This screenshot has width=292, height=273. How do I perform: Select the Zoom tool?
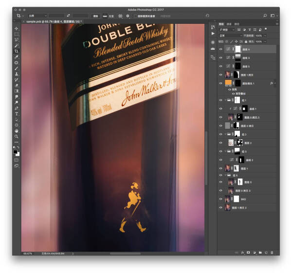coord(17,137)
